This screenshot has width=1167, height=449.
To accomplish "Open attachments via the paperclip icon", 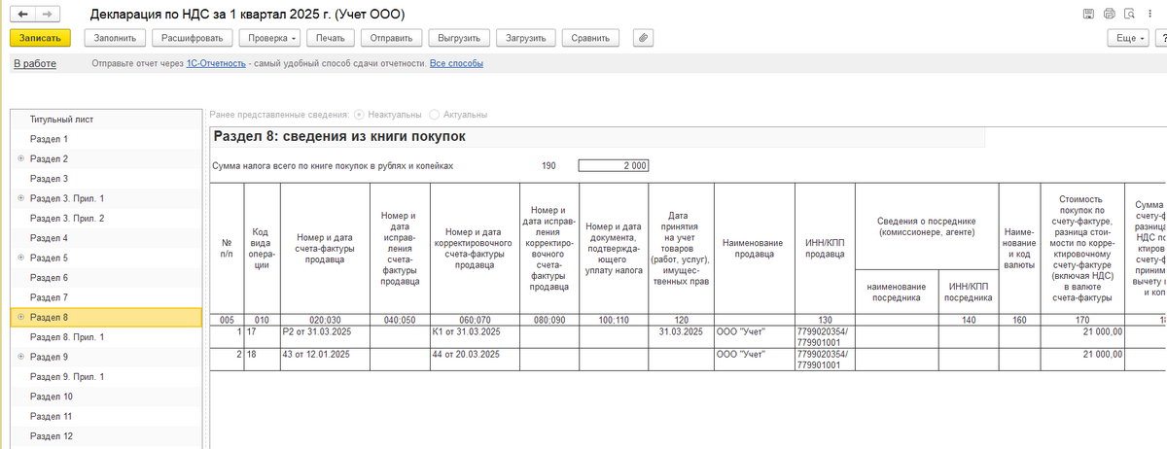I will click(643, 38).
